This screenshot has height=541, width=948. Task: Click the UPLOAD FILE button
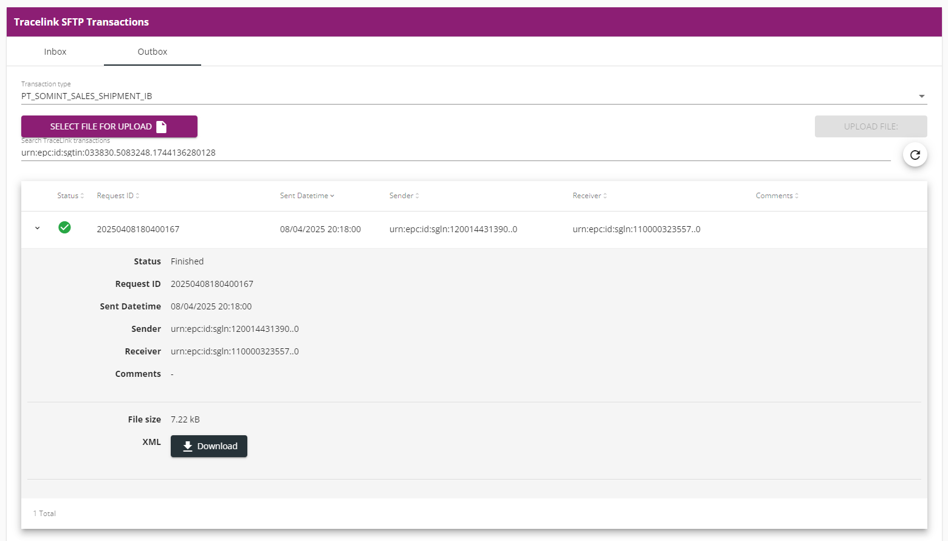pos(871,126)
